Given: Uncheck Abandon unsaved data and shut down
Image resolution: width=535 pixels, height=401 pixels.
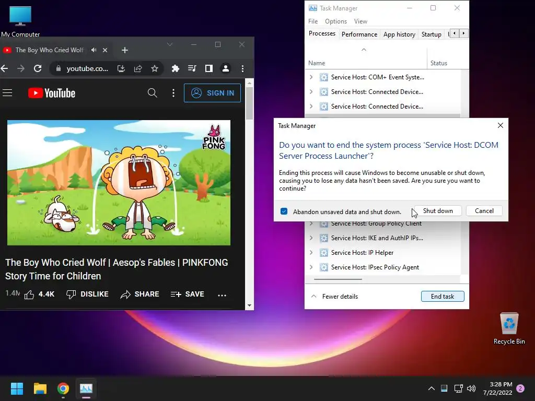Looking at the screenshot, I should [x=284, y=211].
